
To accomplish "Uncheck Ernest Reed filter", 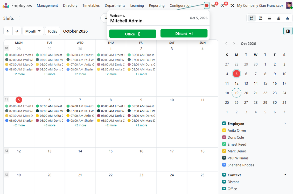I will coord(224,144).
